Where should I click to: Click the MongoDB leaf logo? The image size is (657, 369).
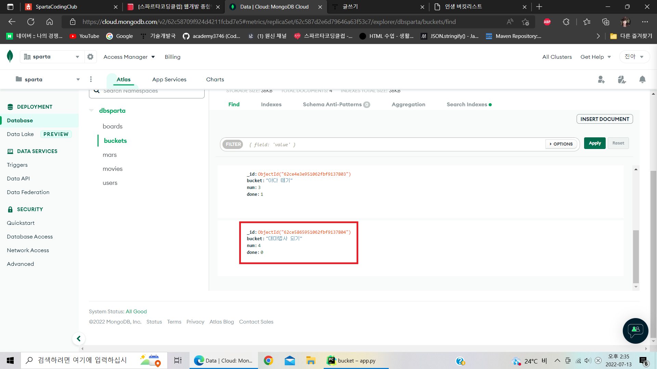coord(10,56)
